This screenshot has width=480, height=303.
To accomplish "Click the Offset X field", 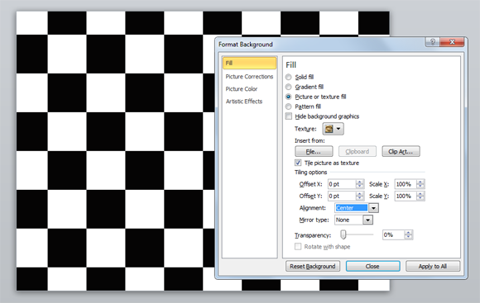I will [x=342, y=184].
